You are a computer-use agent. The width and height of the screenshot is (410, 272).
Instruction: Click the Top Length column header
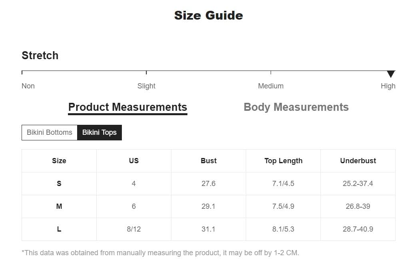pyautogui.click(x=283, y=161)
